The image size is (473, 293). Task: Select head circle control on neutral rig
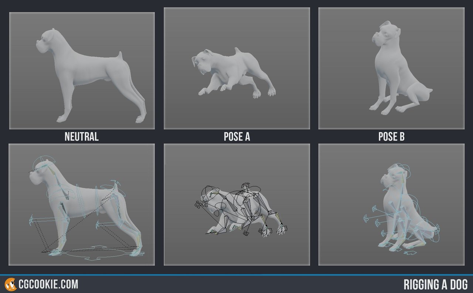(44, 162)
